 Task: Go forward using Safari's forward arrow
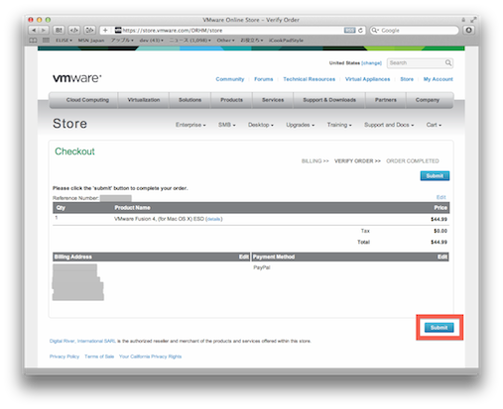pyautogui.click(x=44, y=30)
